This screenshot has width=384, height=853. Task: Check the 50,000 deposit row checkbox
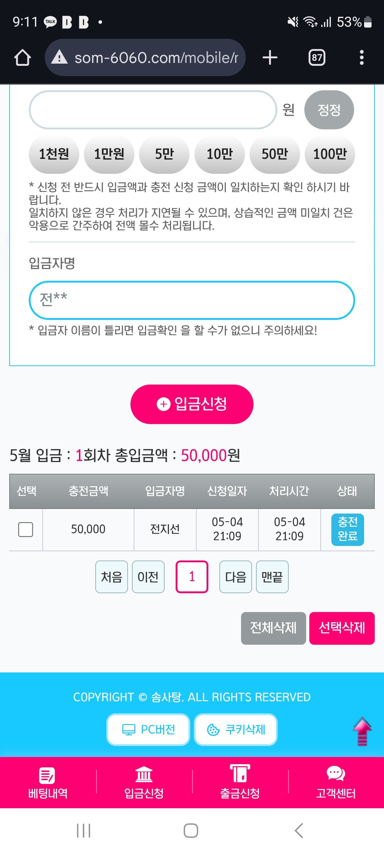tap(26, 530)
